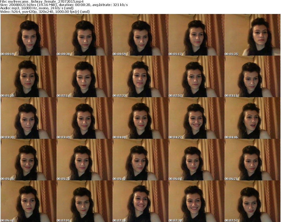The height and width of the screenshot is (222, 281).
Task: Select the 00:03:49 video frame
Action: click(x=85, y=118)
